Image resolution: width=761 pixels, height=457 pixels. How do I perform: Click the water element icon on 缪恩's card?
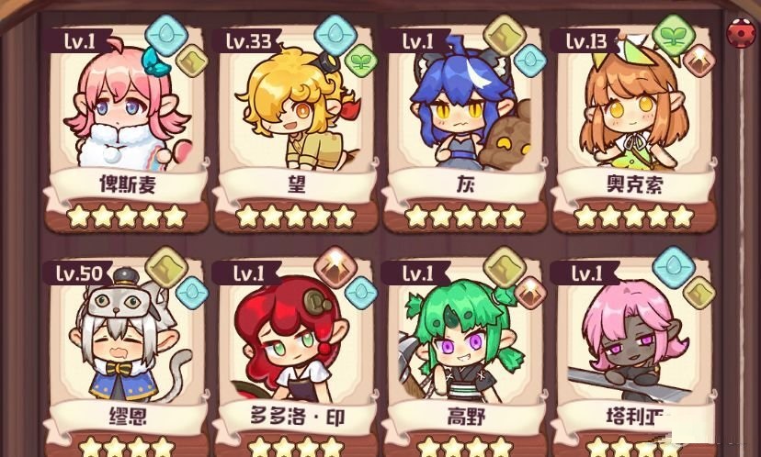tap(192, 293)
